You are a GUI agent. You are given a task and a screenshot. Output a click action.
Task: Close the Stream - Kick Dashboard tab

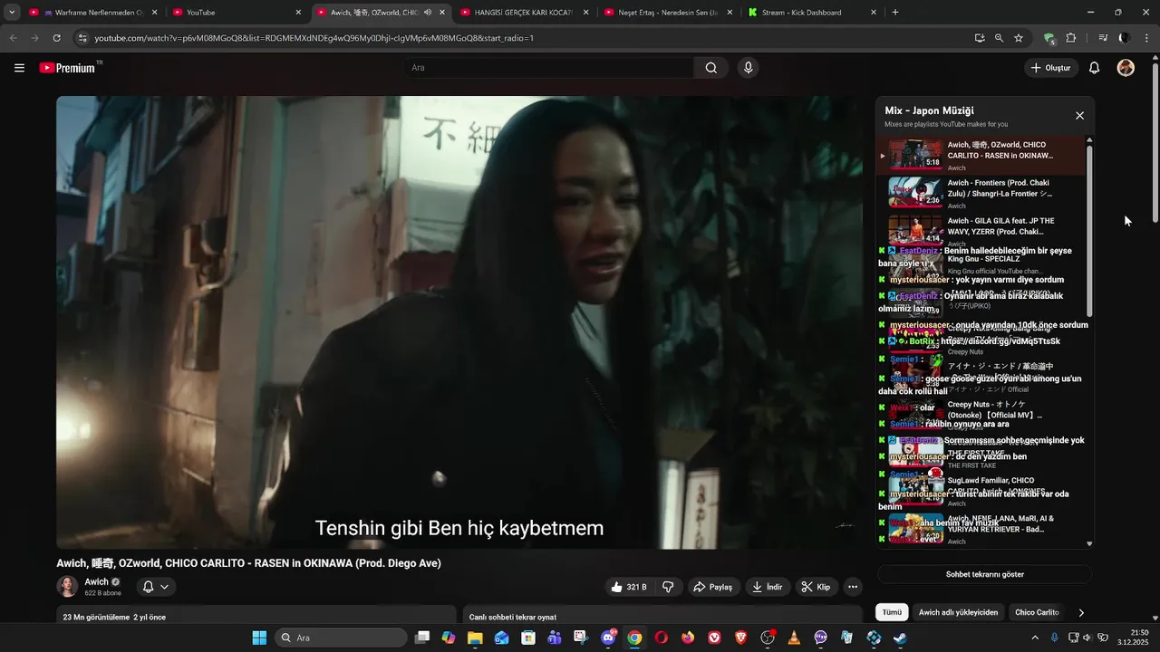[874, 13]
